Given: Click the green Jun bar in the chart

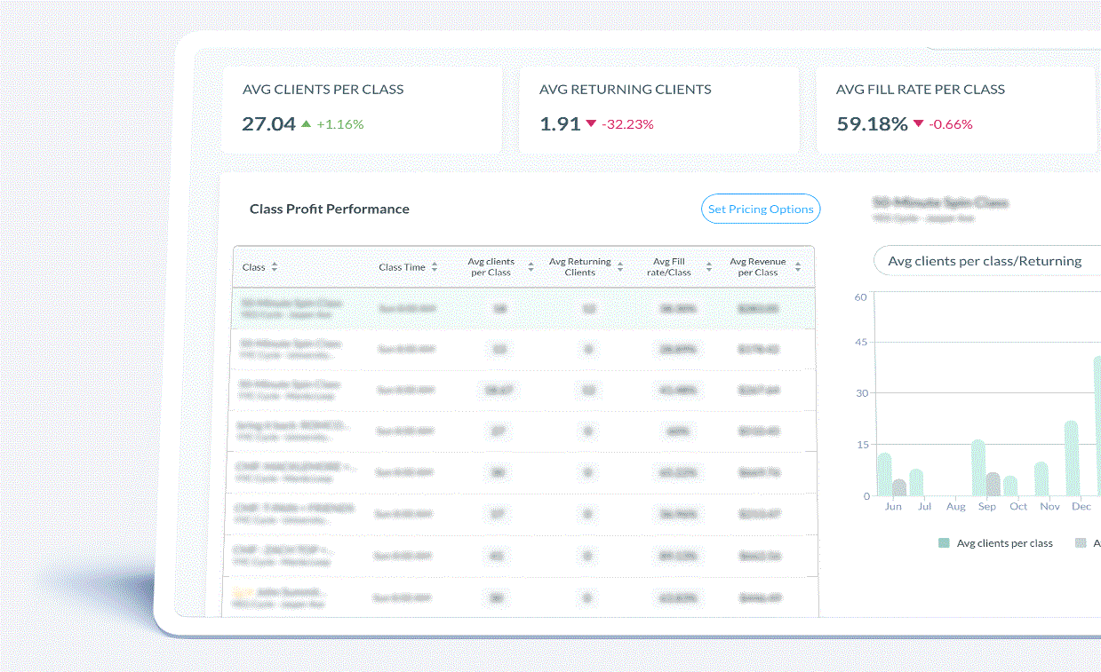Looking at the screenshot, I should [884, 474].
